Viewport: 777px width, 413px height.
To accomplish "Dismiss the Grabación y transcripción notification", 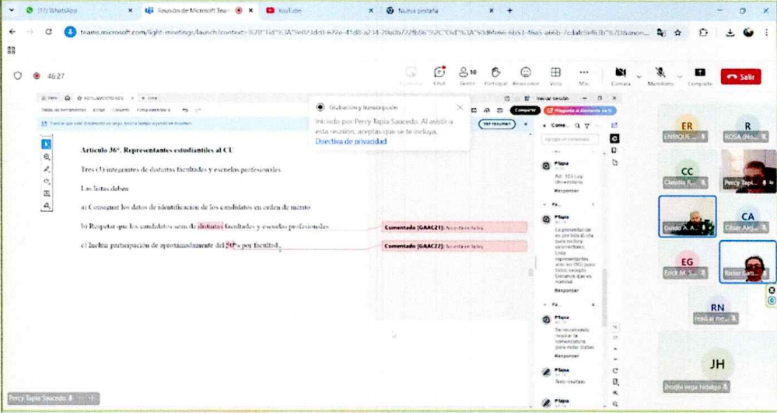I will click(460, 107).
